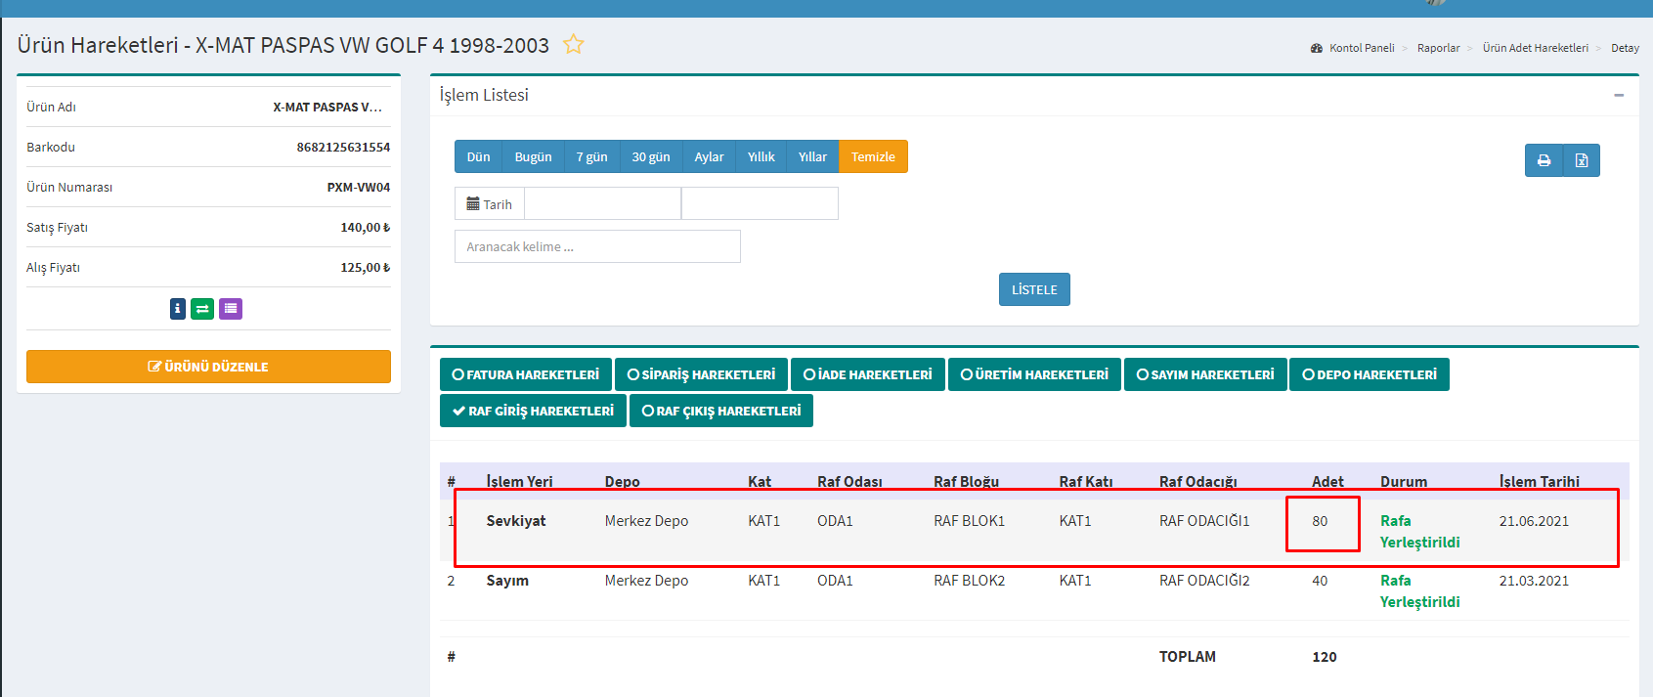The image size is (1653, 697).
Task: Click the purple list icon
Action: click(231, 309)
